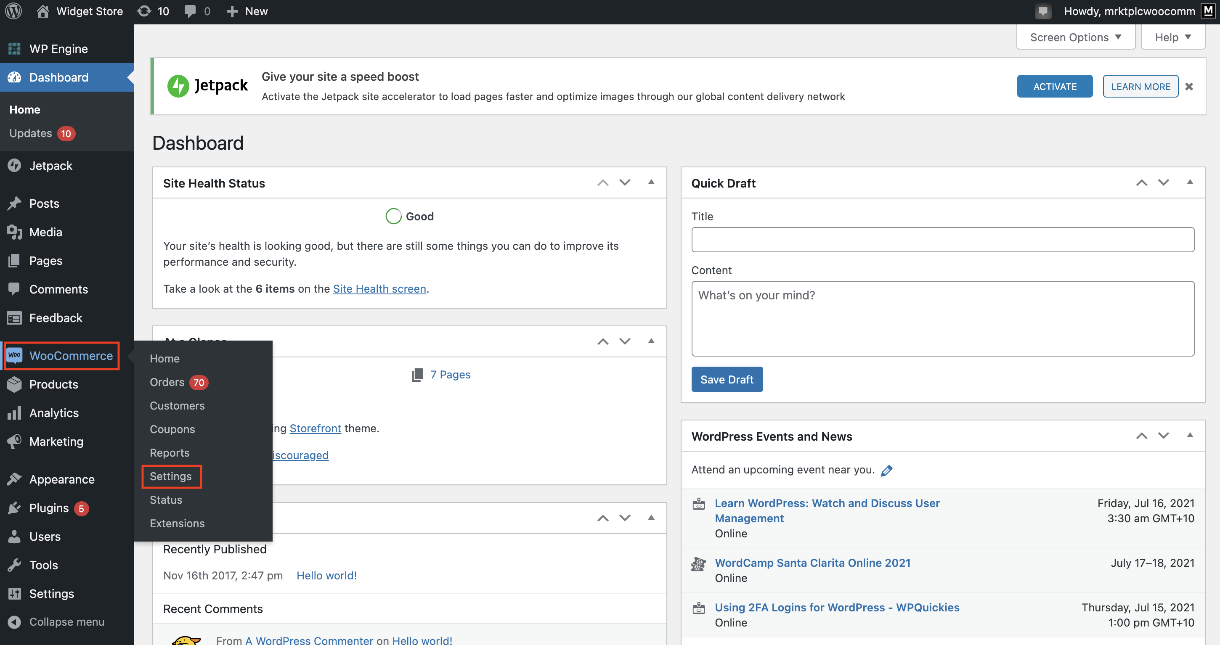
Task: Select Status in WooCommerce submenu
Action: click(166, 500)
